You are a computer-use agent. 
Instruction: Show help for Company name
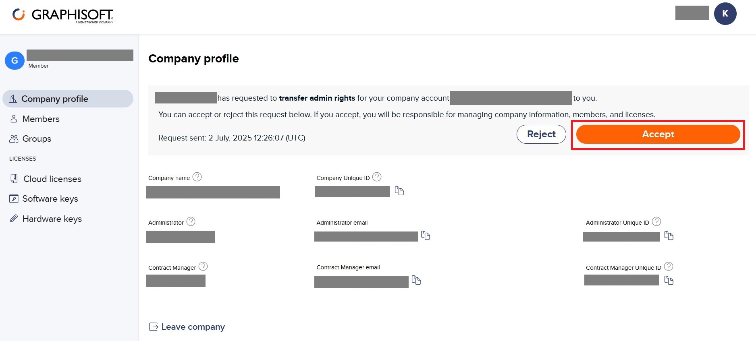[x=197, y=177]
